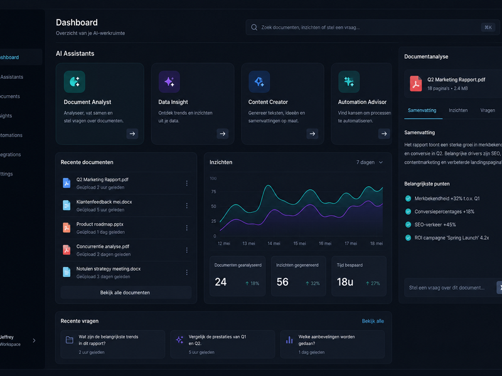Click the 16 mei chart axis label
Viewport: 502px width, 376px height.
325,244
